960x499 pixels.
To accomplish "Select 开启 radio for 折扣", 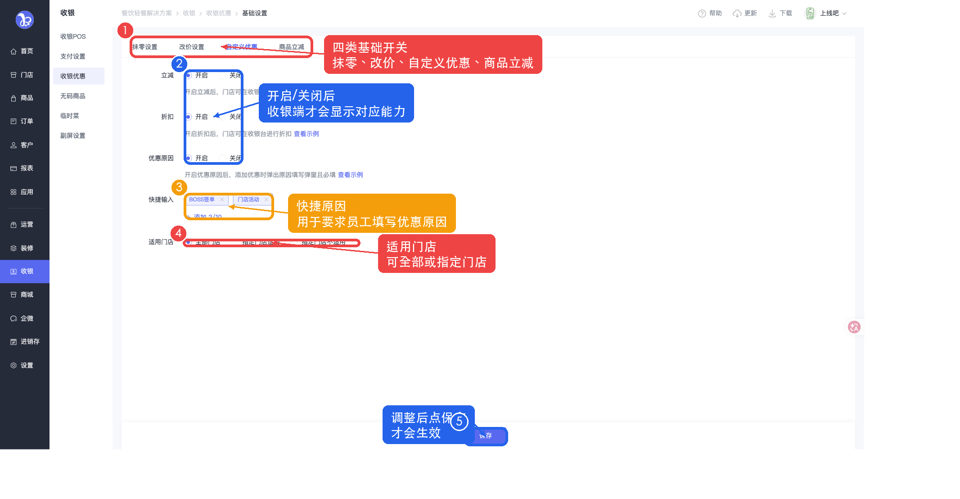I will click(189, 117).
